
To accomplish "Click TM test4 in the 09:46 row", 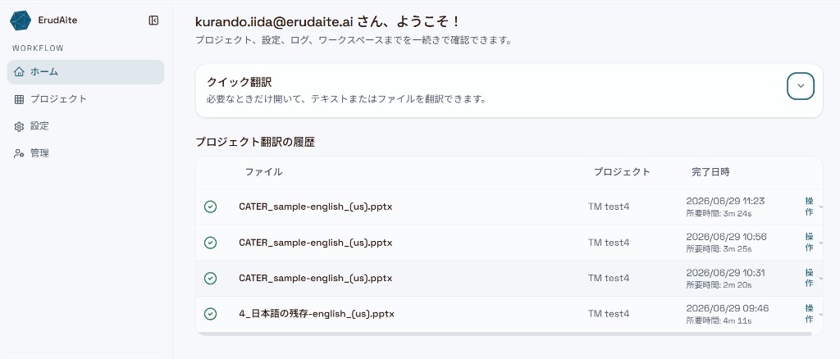I will coord(609,314).
